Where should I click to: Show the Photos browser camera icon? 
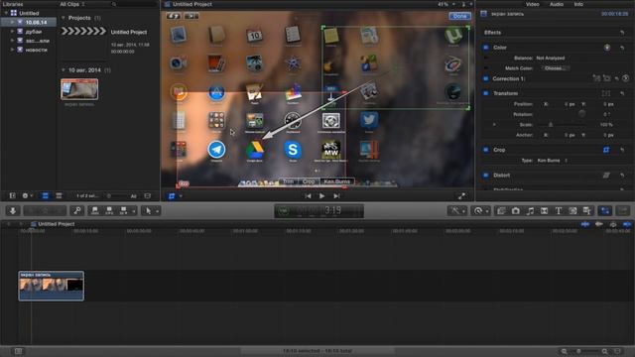point(516,211)
